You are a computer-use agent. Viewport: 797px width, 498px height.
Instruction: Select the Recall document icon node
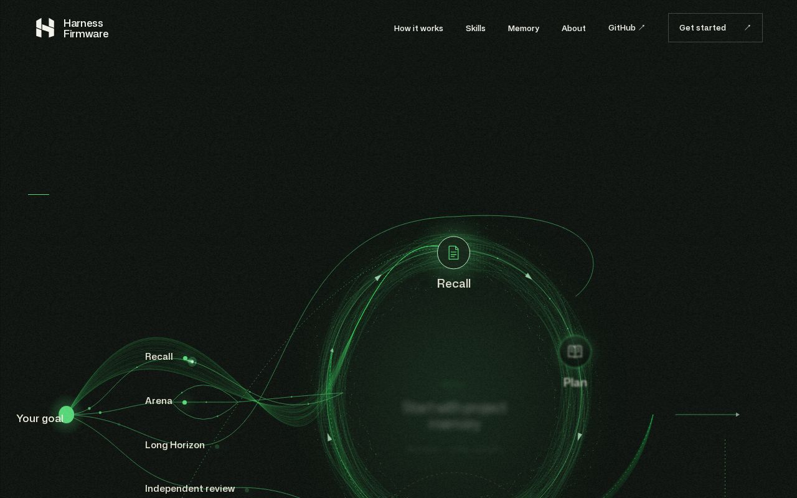453,253
